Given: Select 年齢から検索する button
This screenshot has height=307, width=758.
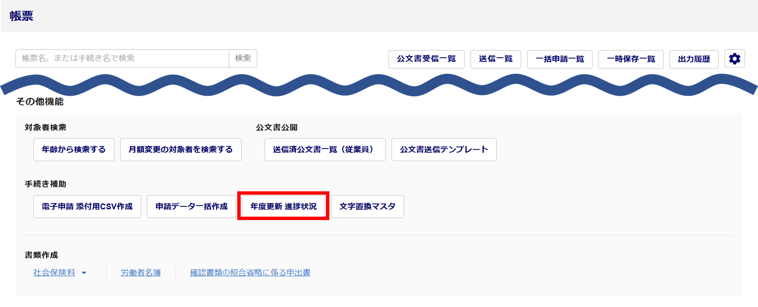Looking at the screenshot, I should point(74,150).
